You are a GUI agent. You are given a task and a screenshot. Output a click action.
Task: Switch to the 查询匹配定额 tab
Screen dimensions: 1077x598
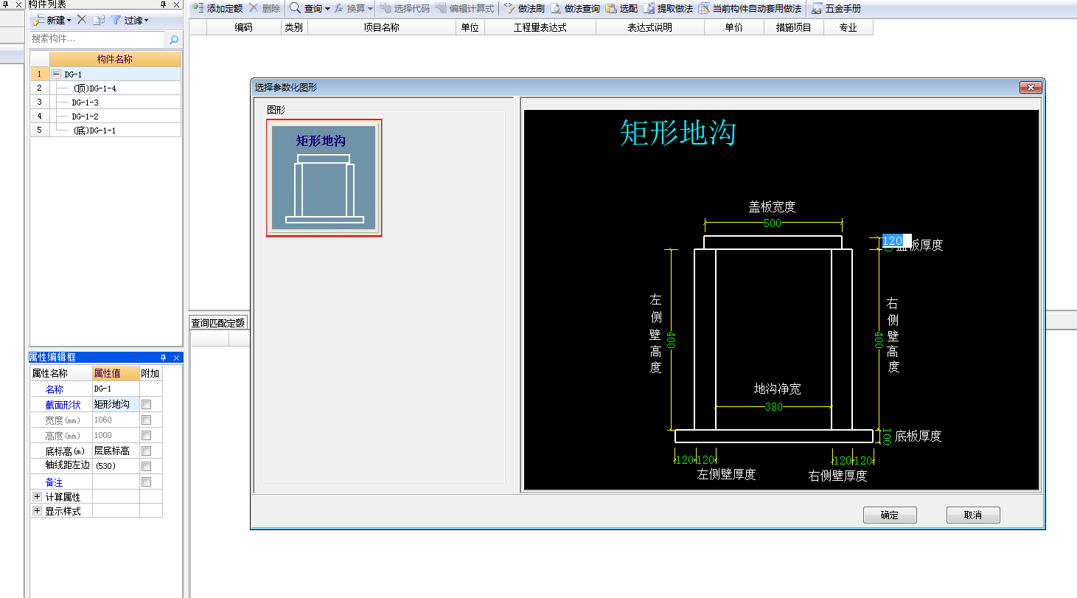217,323
